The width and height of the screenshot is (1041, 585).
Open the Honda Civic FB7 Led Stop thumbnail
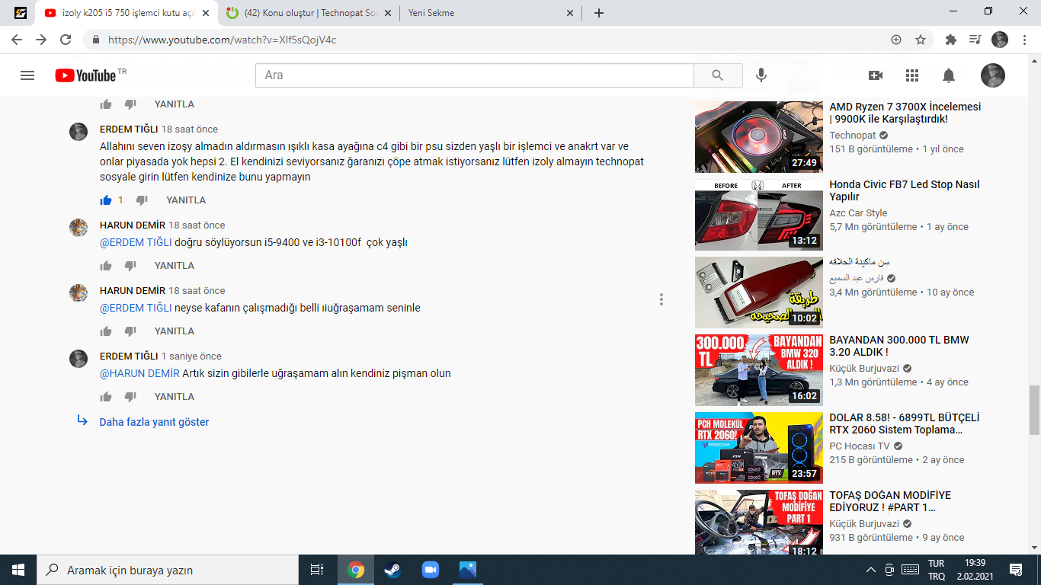tap(759, 215)
